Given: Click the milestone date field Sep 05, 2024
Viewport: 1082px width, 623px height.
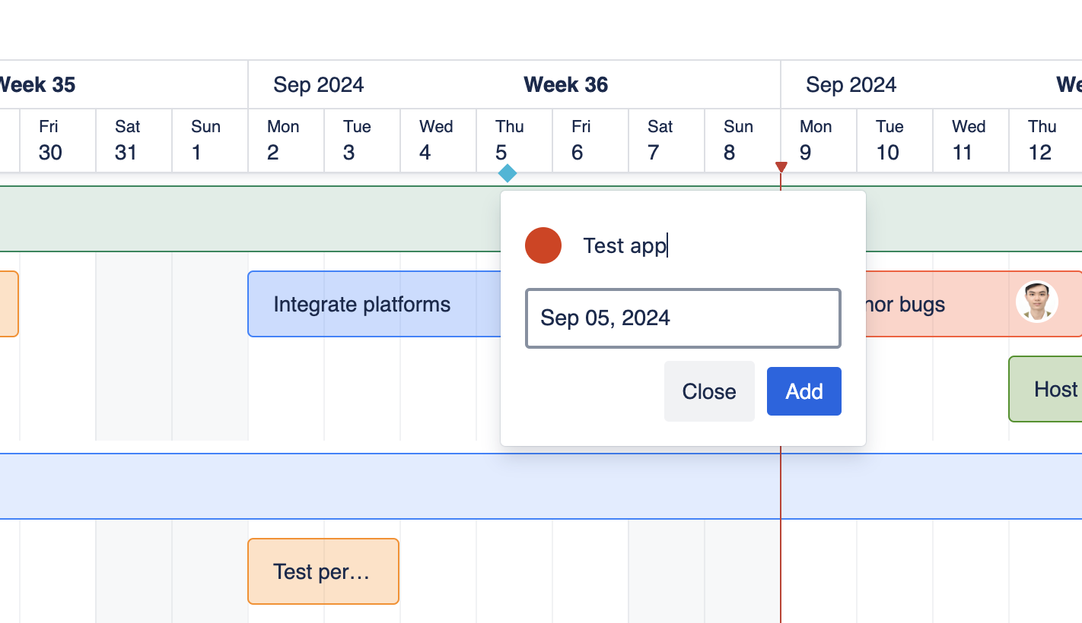Looking at the screenshot, I should click(683, 318).
